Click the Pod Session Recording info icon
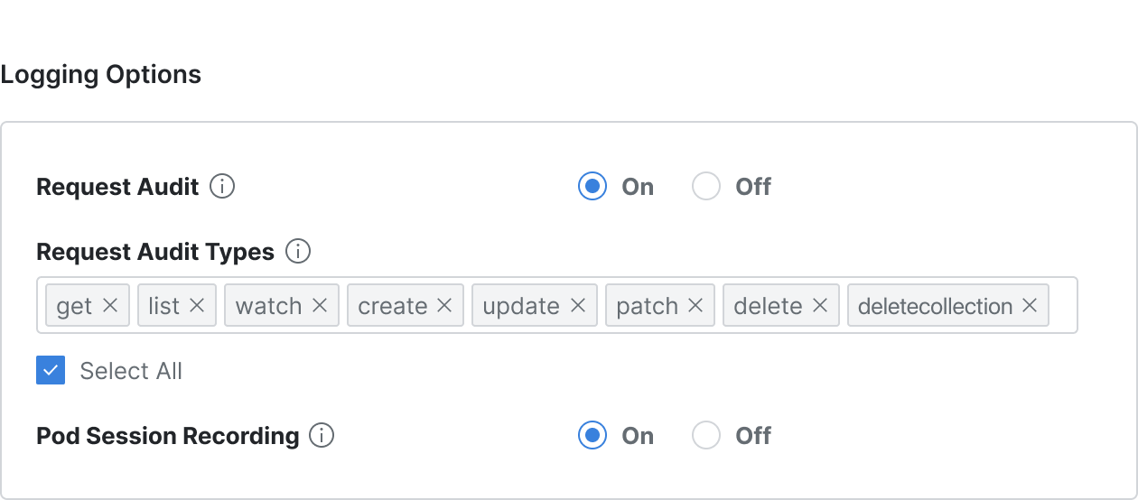The height and width of the screenshot is (500, 1138). click(322, 436)
